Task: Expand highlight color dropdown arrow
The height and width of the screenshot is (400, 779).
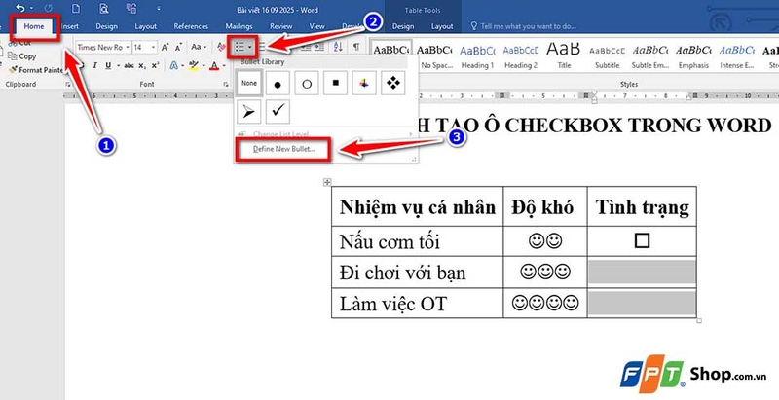Action: [204, 65]
